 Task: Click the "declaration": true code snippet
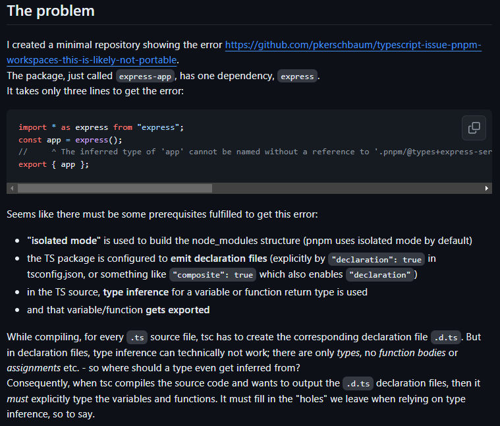click(377, 259)
